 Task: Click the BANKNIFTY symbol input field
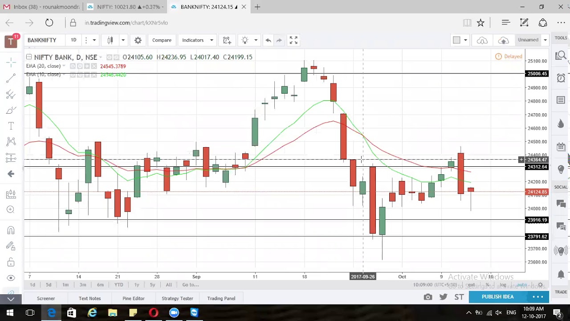[45, 40]
